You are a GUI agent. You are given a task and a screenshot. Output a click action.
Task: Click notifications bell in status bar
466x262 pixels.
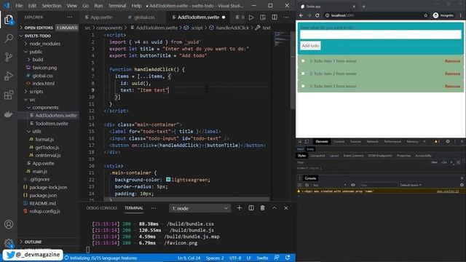288,258
